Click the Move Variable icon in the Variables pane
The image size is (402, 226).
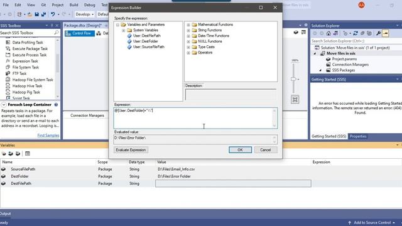pos(11,153)
